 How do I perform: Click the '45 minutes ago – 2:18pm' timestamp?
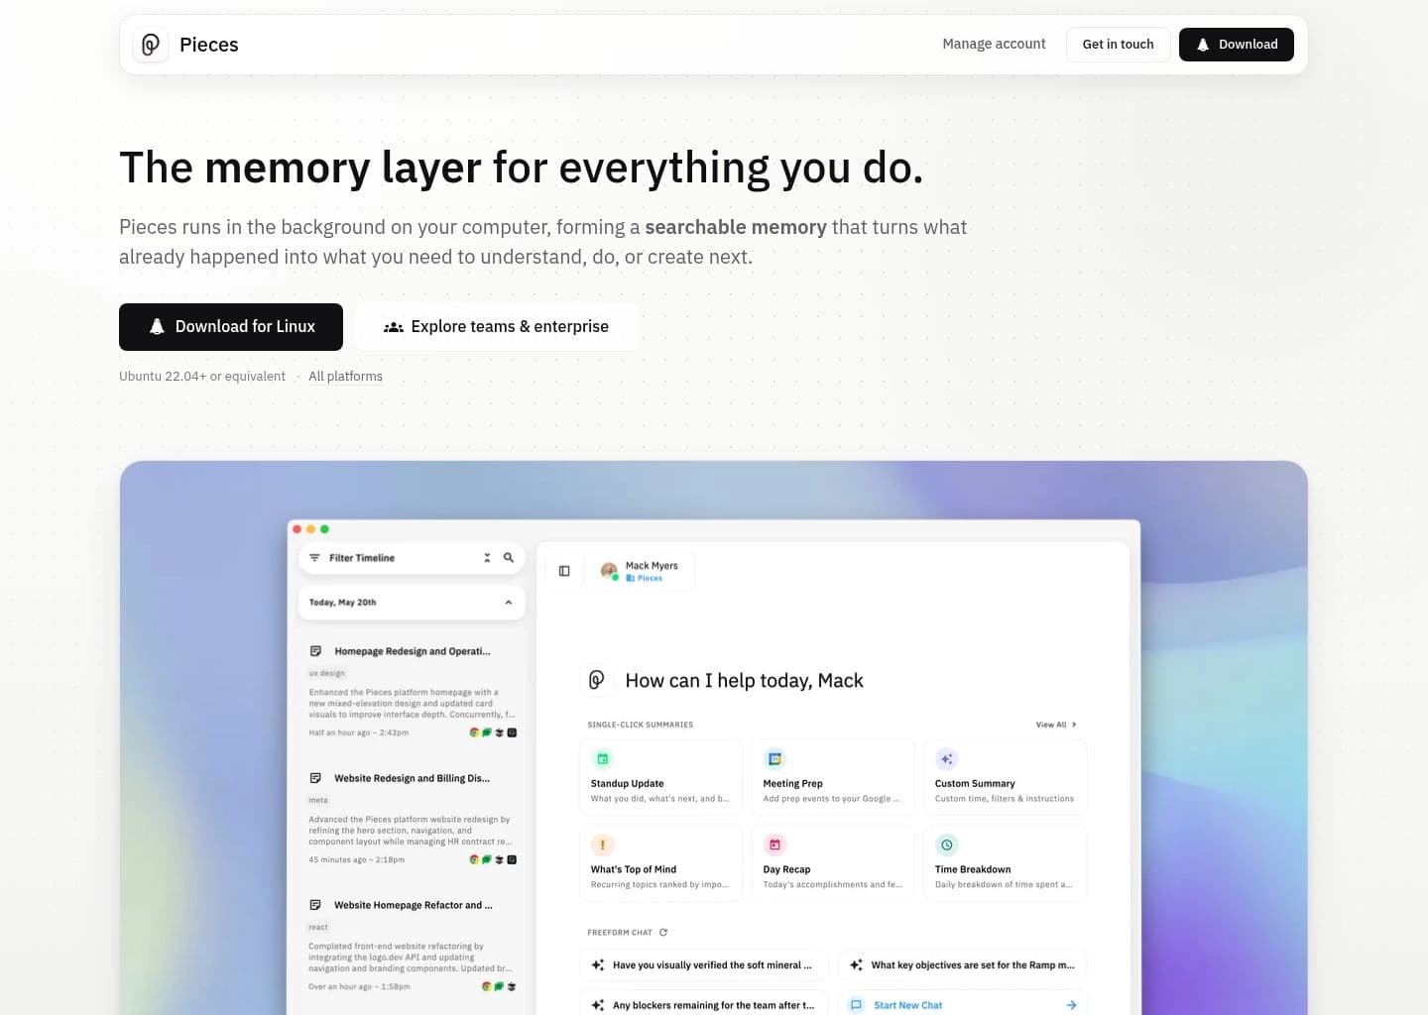[357, 859]
